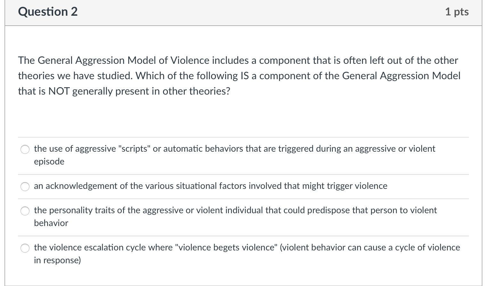Click the phrase "in response)" in the final answer
Screen dimensions: 492x286
[57, 260]
